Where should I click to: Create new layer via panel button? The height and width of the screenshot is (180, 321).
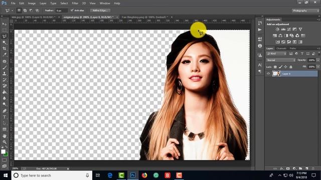(x=306, y=168)
